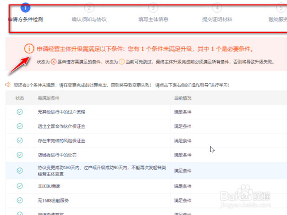
Task: Click 满足条件 in 非ICBU商家 row
Action: pos(183,186)
